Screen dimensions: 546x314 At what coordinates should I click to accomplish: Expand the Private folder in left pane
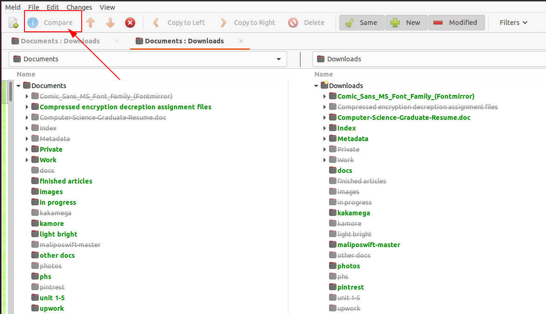(x=27, y=149)
